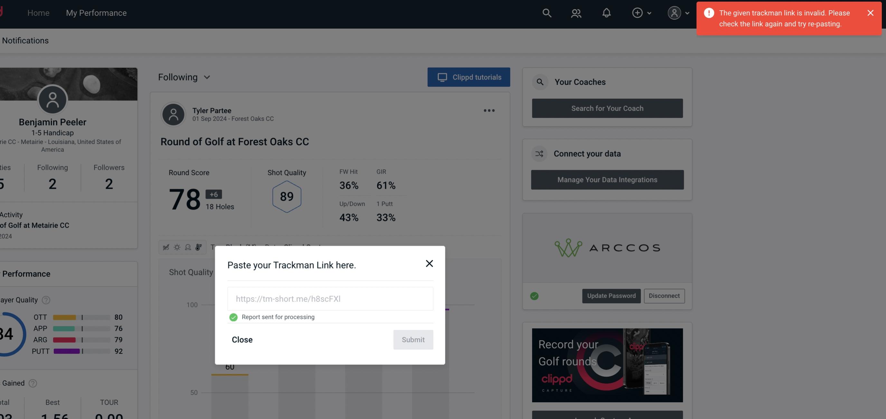
Task: Click the user profile avatar icon
Action: click(x=674, y=13)
